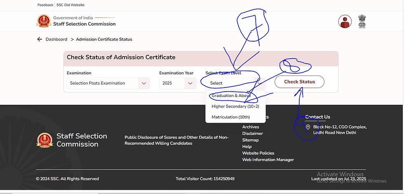Open the SSC Old Website link
The height and width of the screenshot is (194, 404).
pyautogui.click(x=70, y=5)
